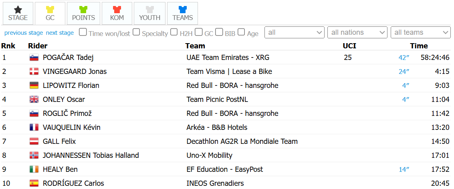Viewport: 454px width, 189px height.
Task: Check the Age checkbox
Action: (241, 32)
